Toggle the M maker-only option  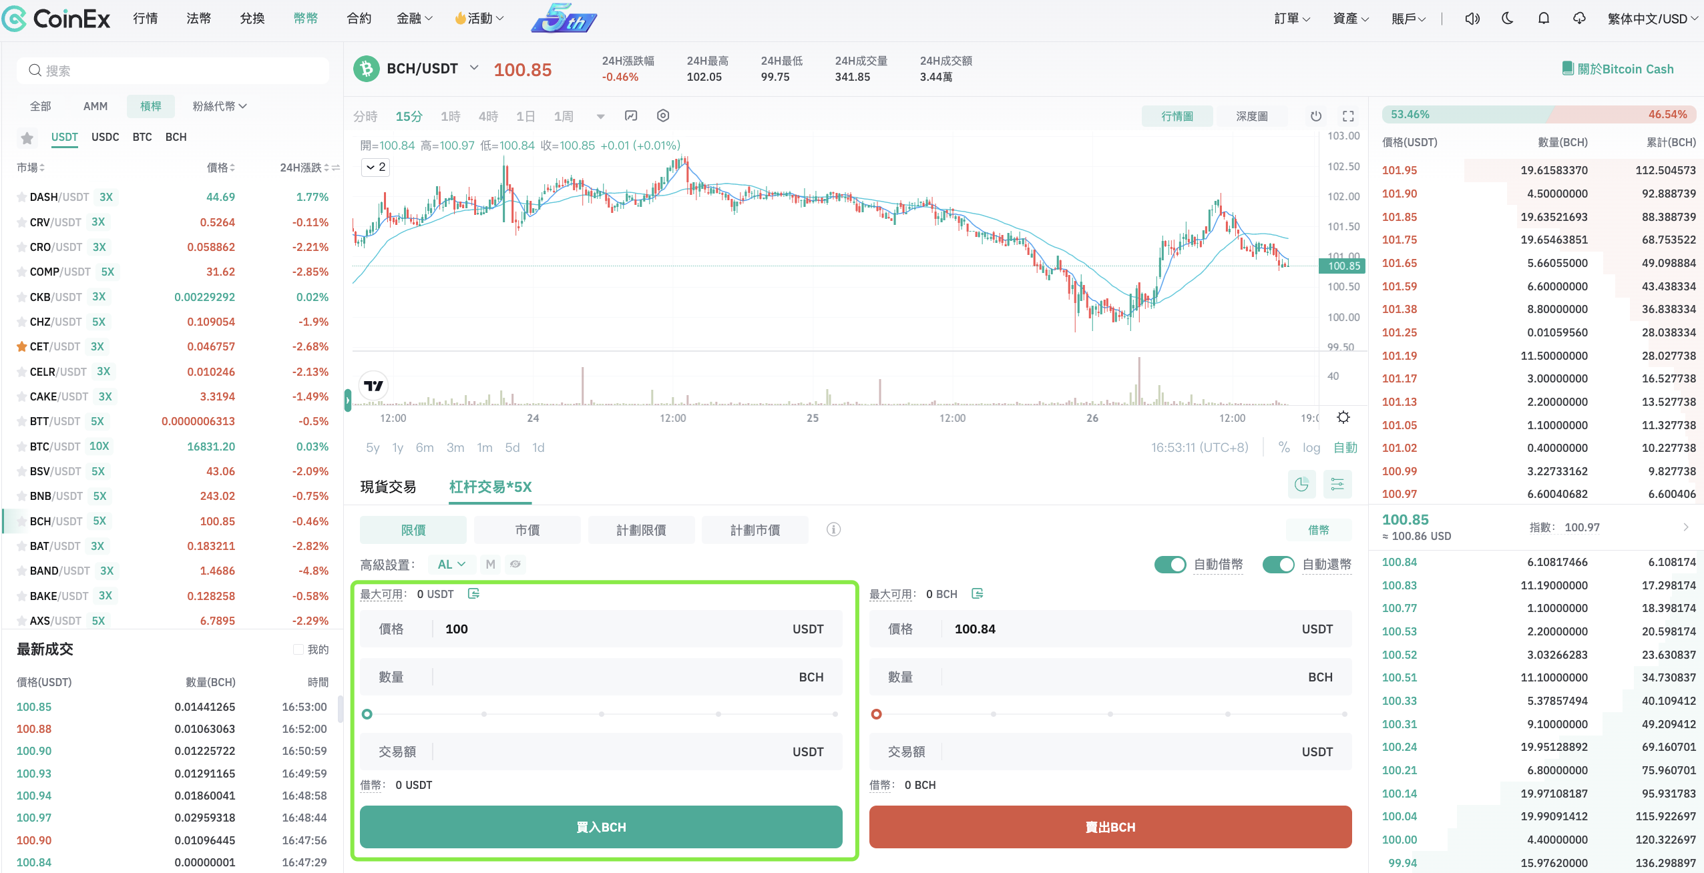[491, 565]
